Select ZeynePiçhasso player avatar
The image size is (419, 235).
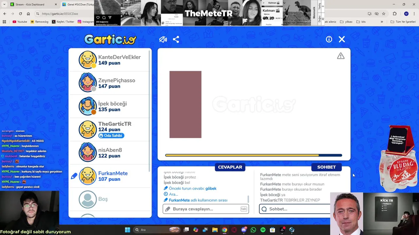point(88,83)
